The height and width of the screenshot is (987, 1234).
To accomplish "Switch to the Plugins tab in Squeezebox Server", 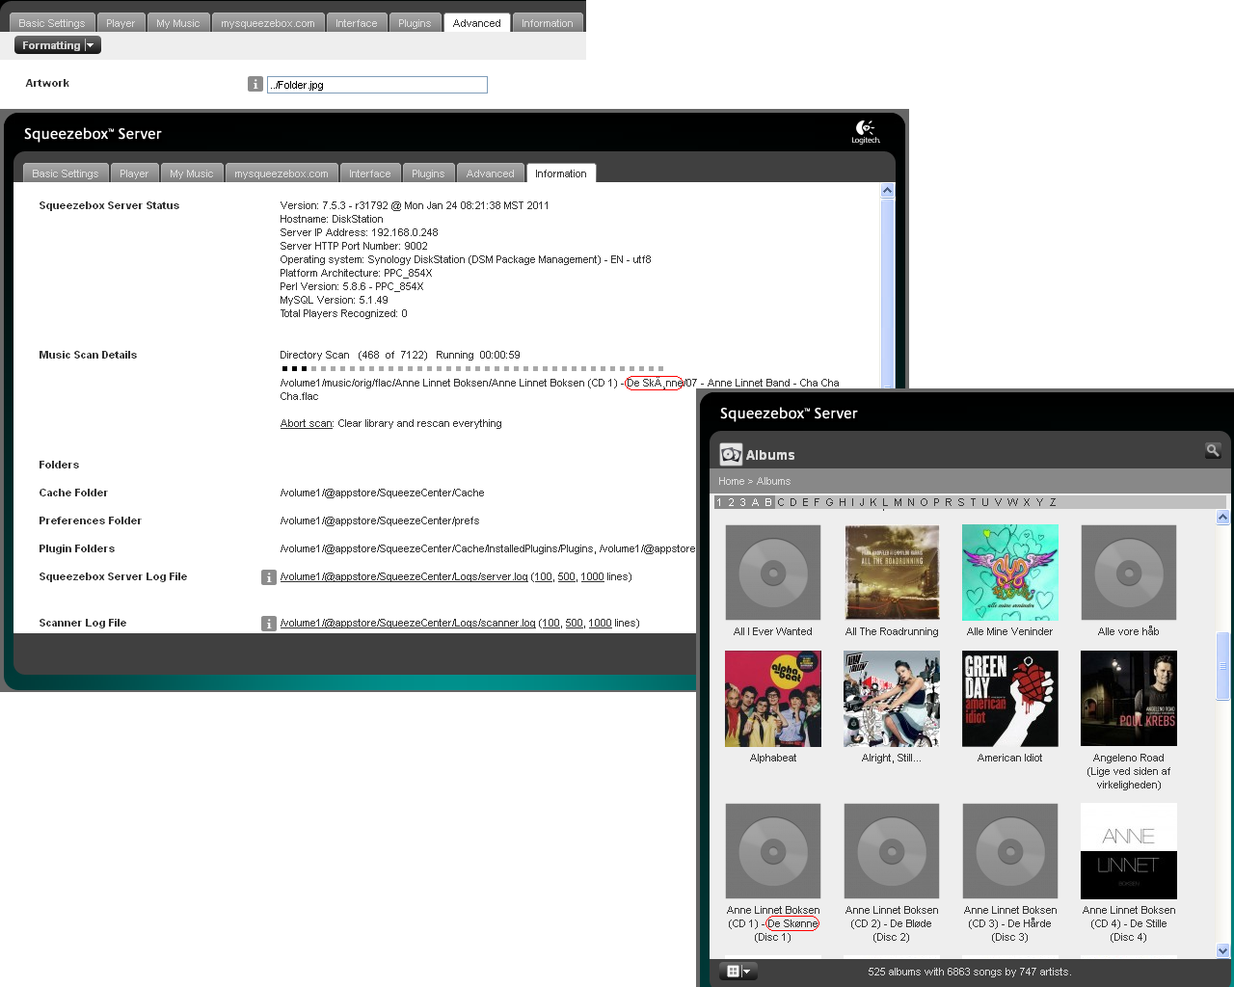I will click(428, 173).
